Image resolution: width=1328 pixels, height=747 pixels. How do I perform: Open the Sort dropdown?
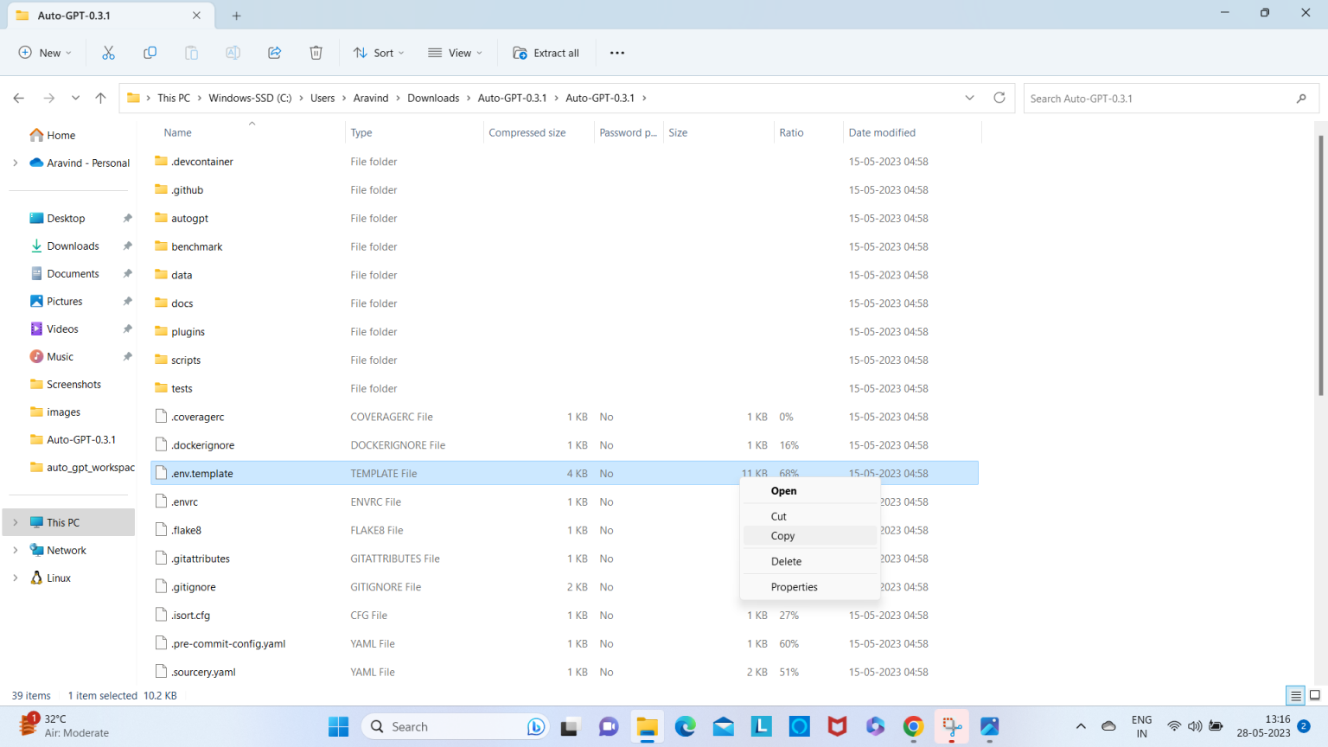tap(379, 53)
